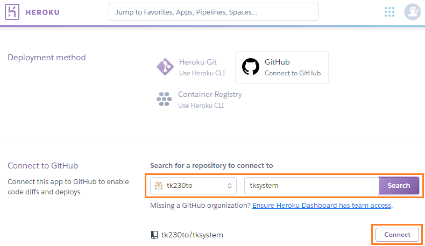Open the Heroku home wordmark link

coord(42,12)
